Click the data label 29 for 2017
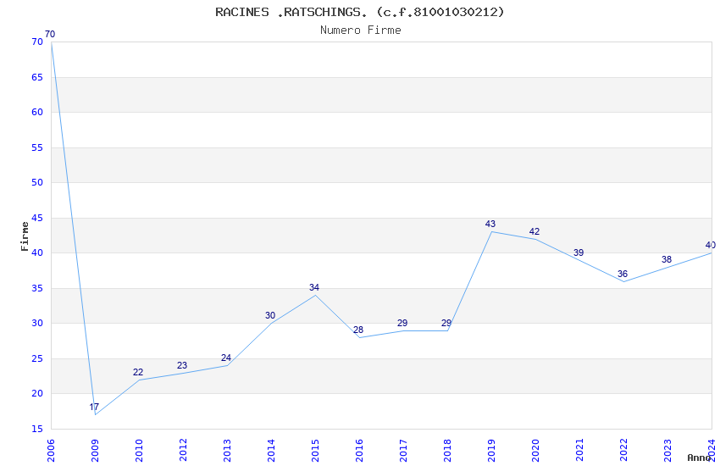The height and width of the screenshot is (466, 720). [402, 323]
